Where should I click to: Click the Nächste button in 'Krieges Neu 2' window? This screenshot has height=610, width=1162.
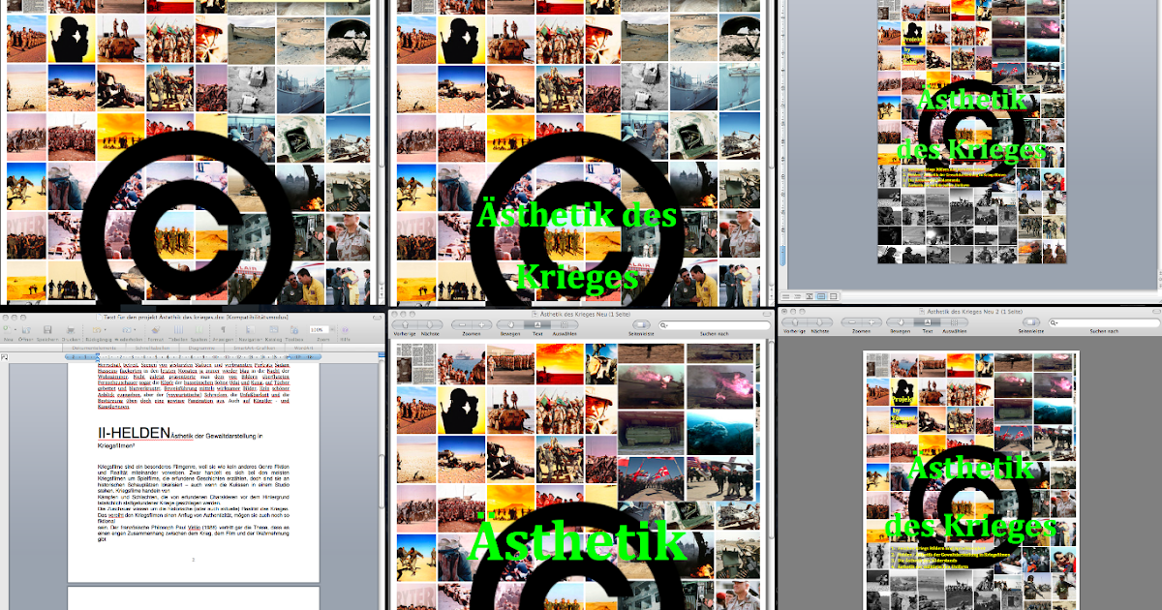[820, 321]
